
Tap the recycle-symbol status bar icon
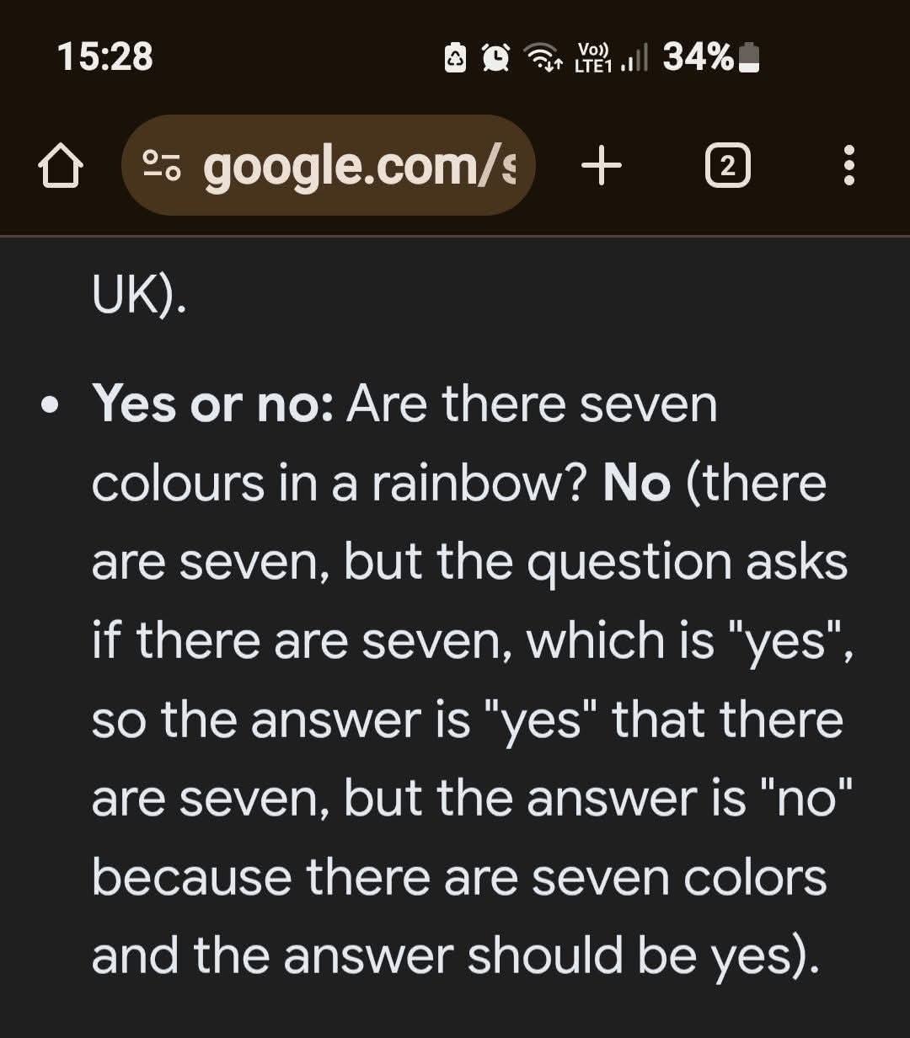click(x=455, y=57)
